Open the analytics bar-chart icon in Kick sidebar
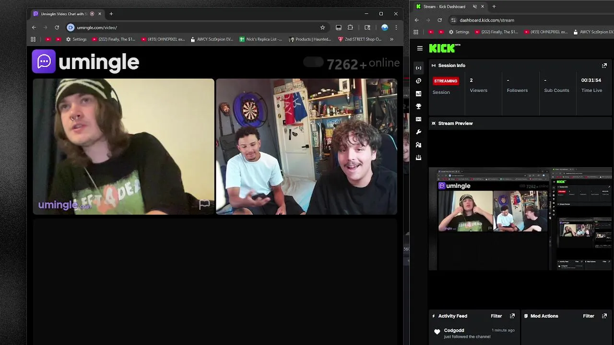The height and width of the screenshot is (345, 614). (x=419, y=93)
